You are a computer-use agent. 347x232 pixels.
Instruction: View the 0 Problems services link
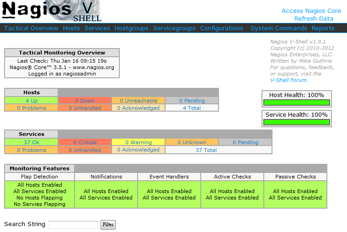(32, 150)
